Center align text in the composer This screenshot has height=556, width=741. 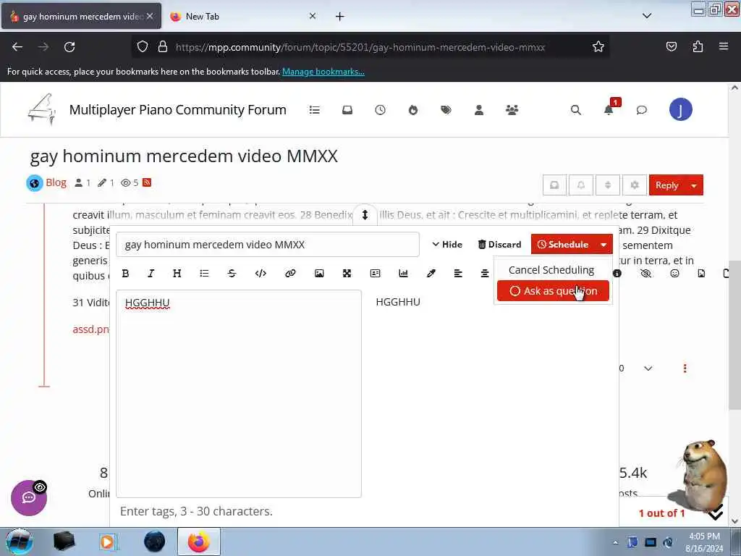click(x=485, y=273)
